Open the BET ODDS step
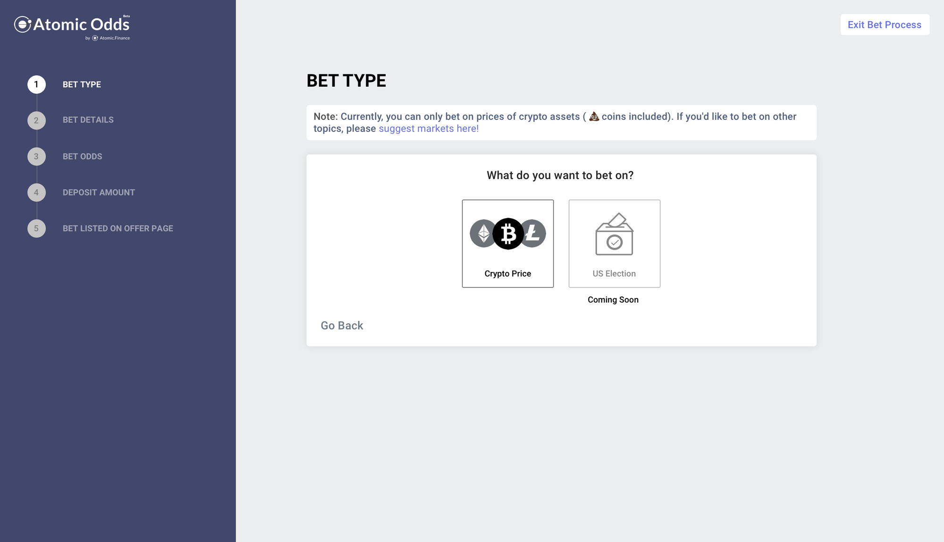 click(83, 156)
